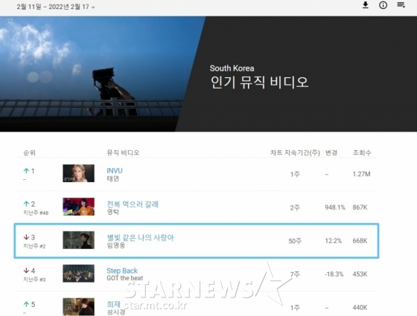417x316 pixels.
Task: Click the 성시경 video thumbnail
Action: point(78,306)
